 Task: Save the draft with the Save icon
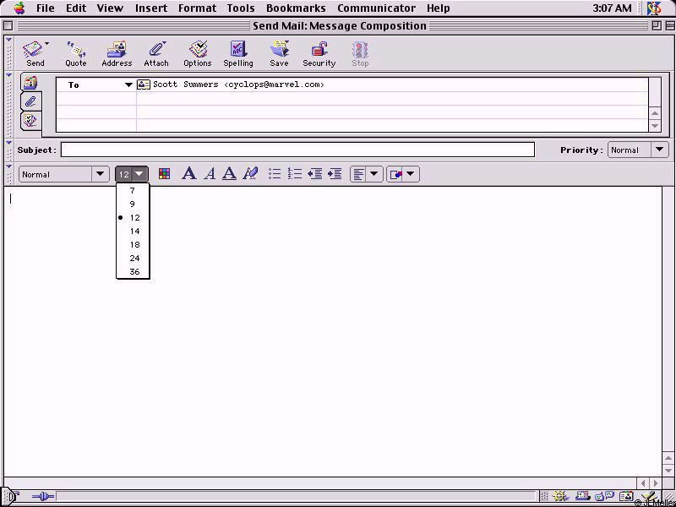[x=279, y=54]
